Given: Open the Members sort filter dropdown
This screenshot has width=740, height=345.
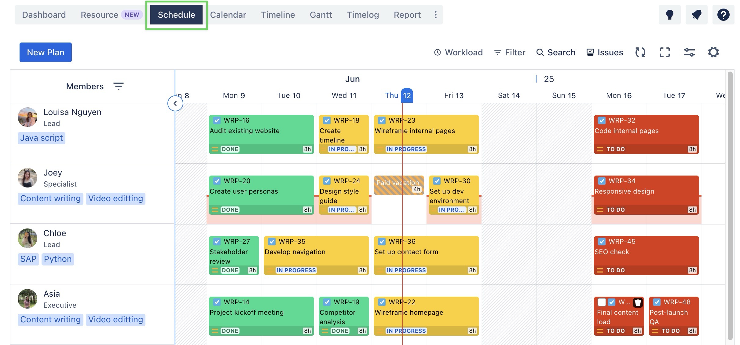Looking at the screenshot, I should click(118, 86).
